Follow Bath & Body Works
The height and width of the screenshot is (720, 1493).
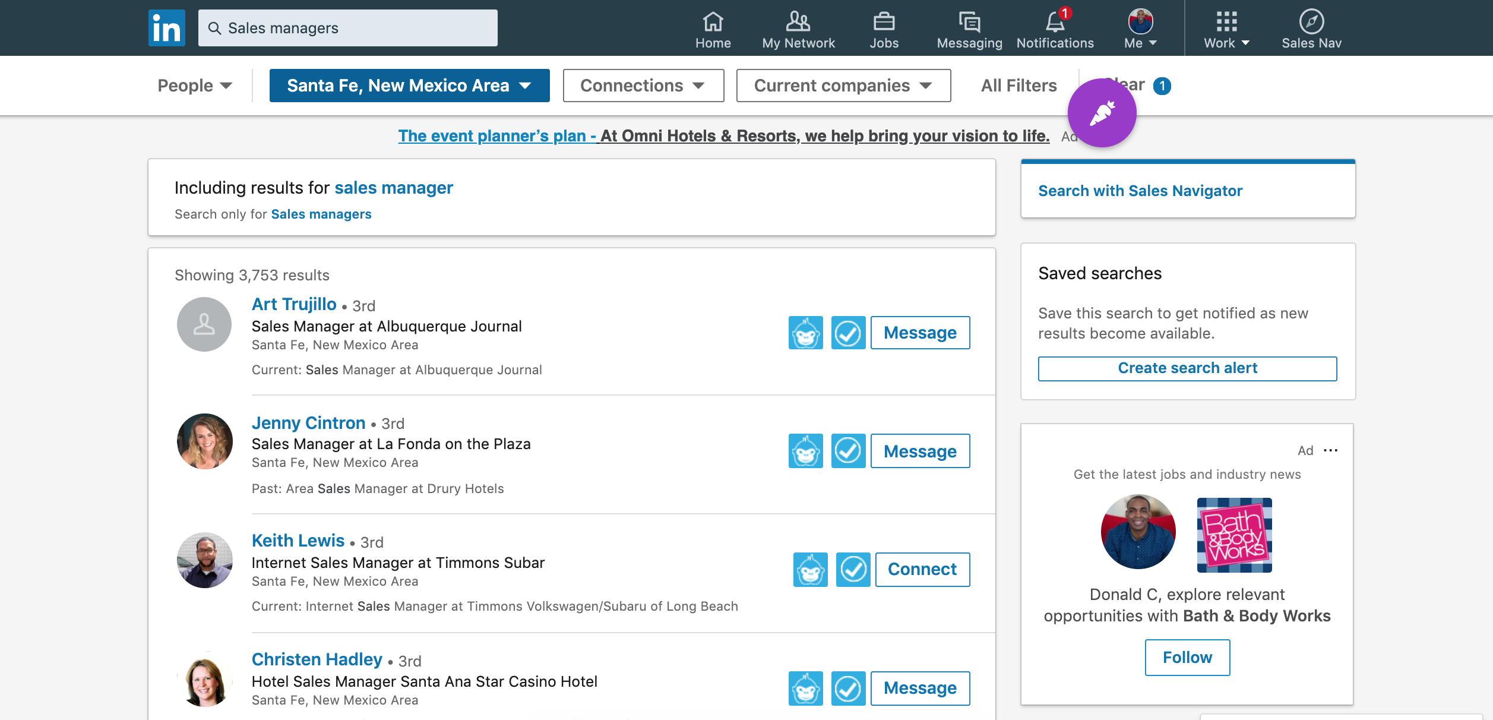[1187, 657]
